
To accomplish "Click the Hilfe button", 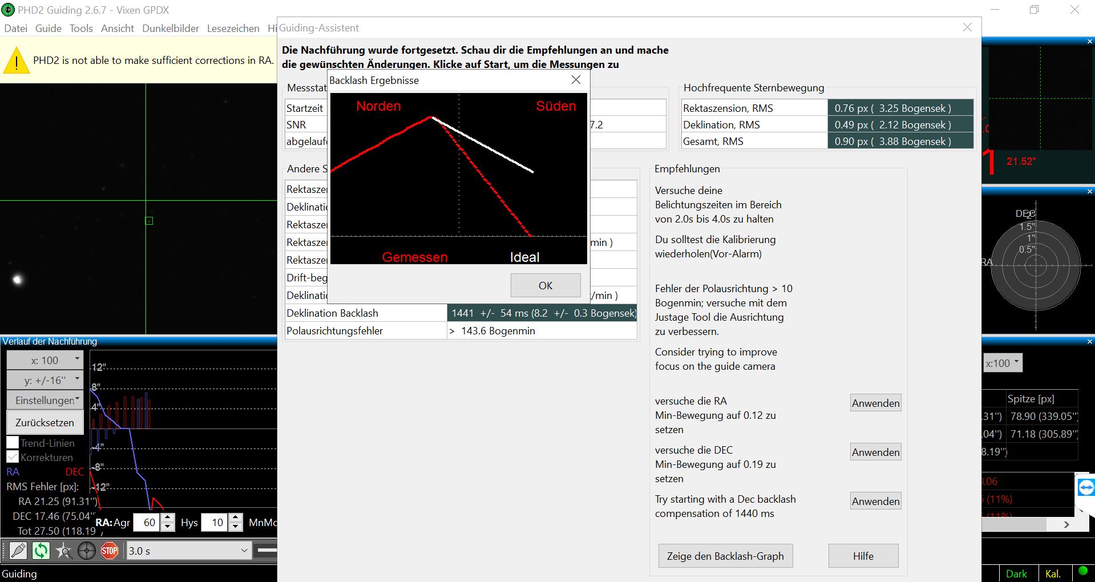I will (x=863, y=556).
